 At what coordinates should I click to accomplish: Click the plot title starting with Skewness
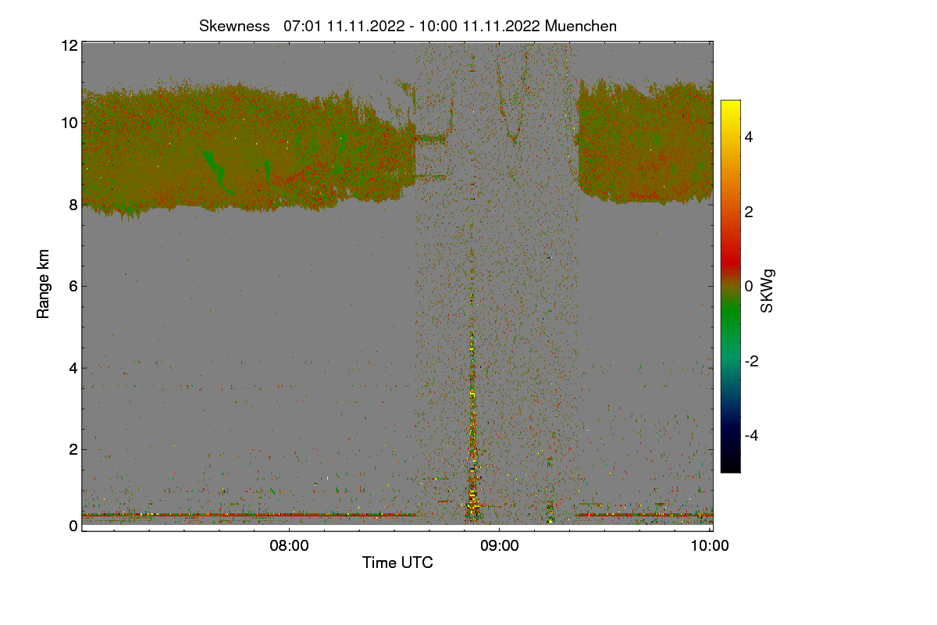408,26
